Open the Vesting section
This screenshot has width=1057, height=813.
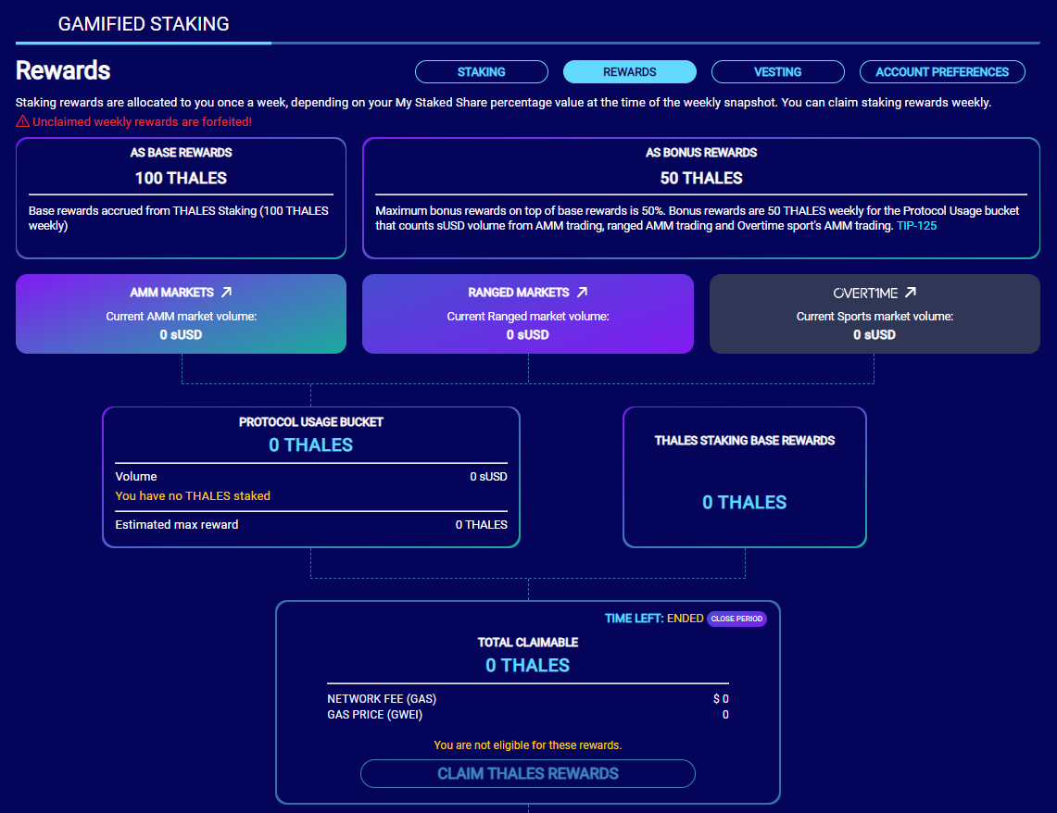778,72
